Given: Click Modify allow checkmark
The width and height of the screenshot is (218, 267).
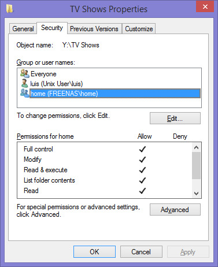Looking at the screenshot, I should pos(142,160).
